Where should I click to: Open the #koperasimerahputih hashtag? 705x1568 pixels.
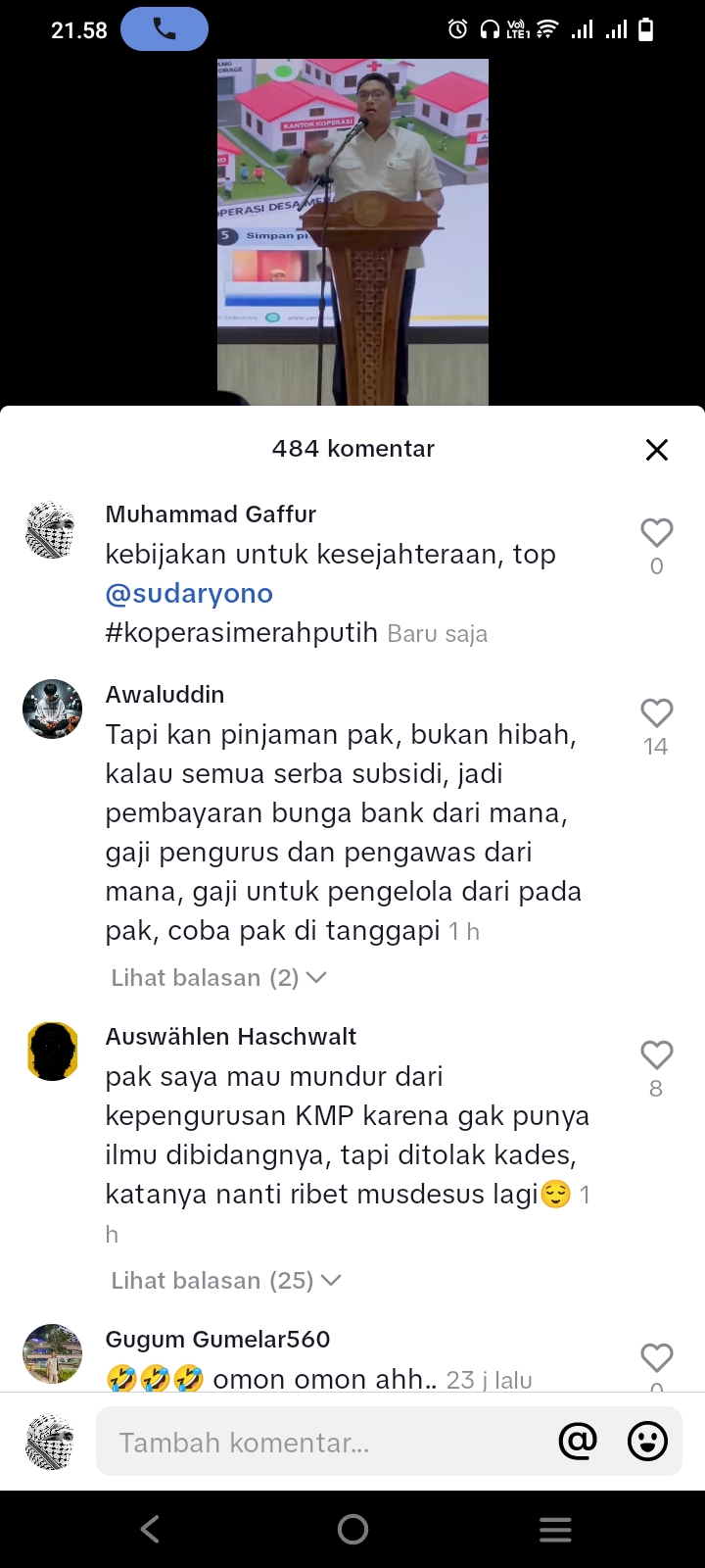point(241,633)
